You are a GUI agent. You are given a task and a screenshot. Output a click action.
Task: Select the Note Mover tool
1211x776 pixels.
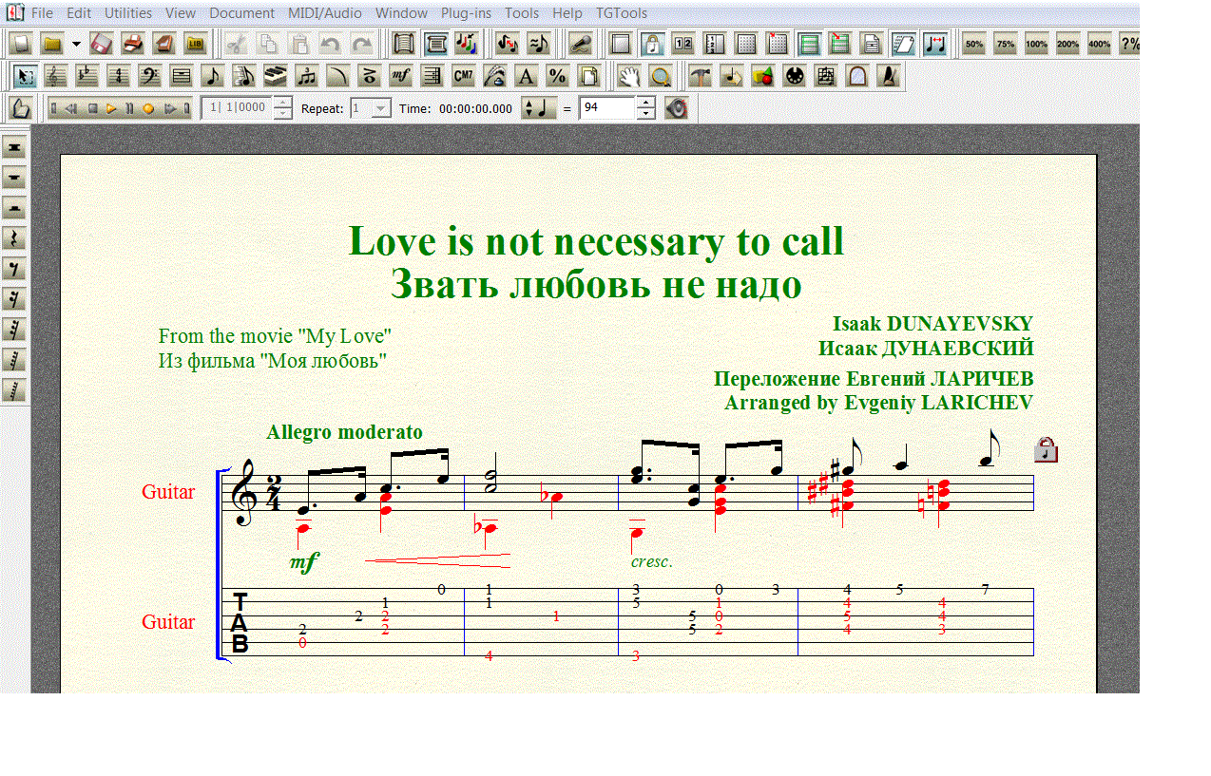[732, 77]
